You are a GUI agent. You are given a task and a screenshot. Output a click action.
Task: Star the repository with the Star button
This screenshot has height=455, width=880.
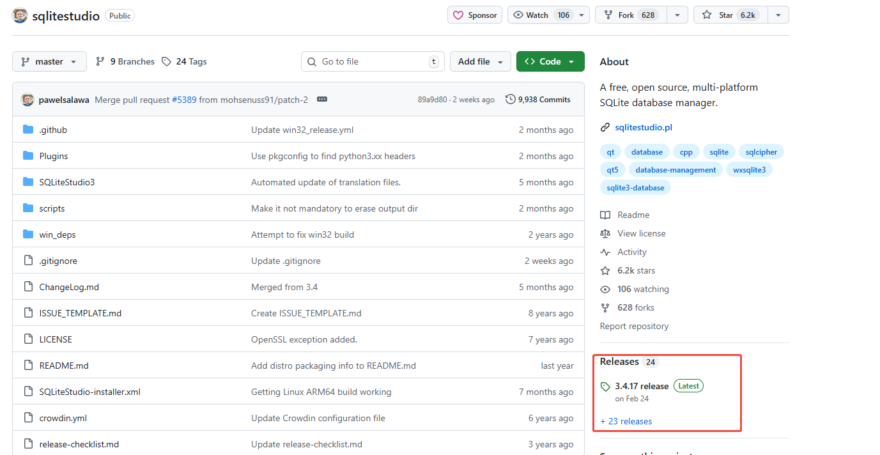click(x=730, y=15)
